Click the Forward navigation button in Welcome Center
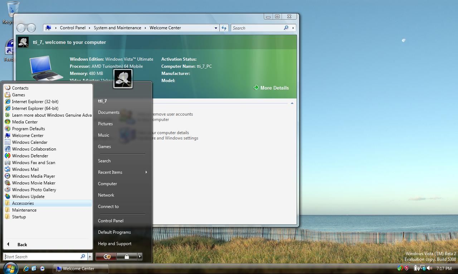Screen dimensions: 458x274 pyautogui.click(x=31, y=28)
